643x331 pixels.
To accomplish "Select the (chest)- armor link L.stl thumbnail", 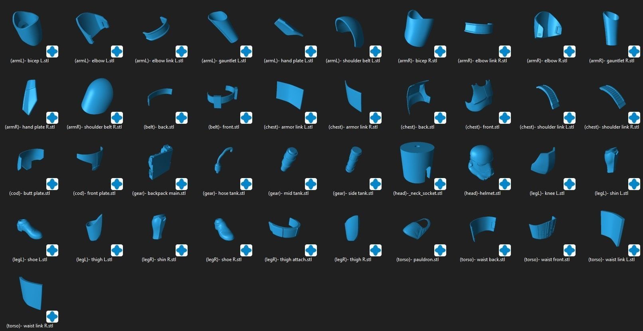I will click(290, 95).
